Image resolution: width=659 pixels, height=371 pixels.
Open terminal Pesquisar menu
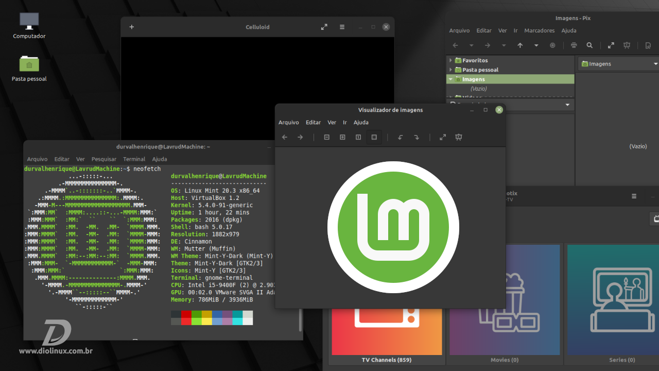[104, 159]
